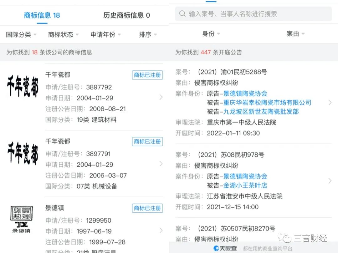This screenshot has width=338, height=253.
Task: Select classification 19类 建筑材料
Action: click(97, 119)
